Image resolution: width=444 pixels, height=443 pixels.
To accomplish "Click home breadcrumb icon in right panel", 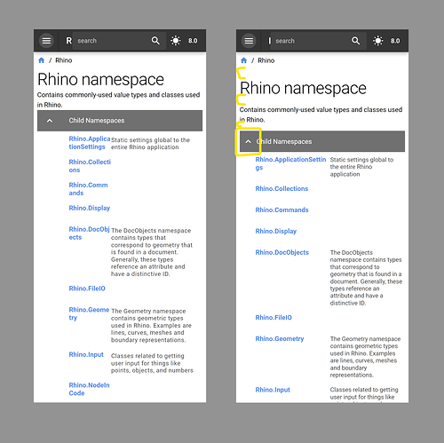I will tap(244, 60).
